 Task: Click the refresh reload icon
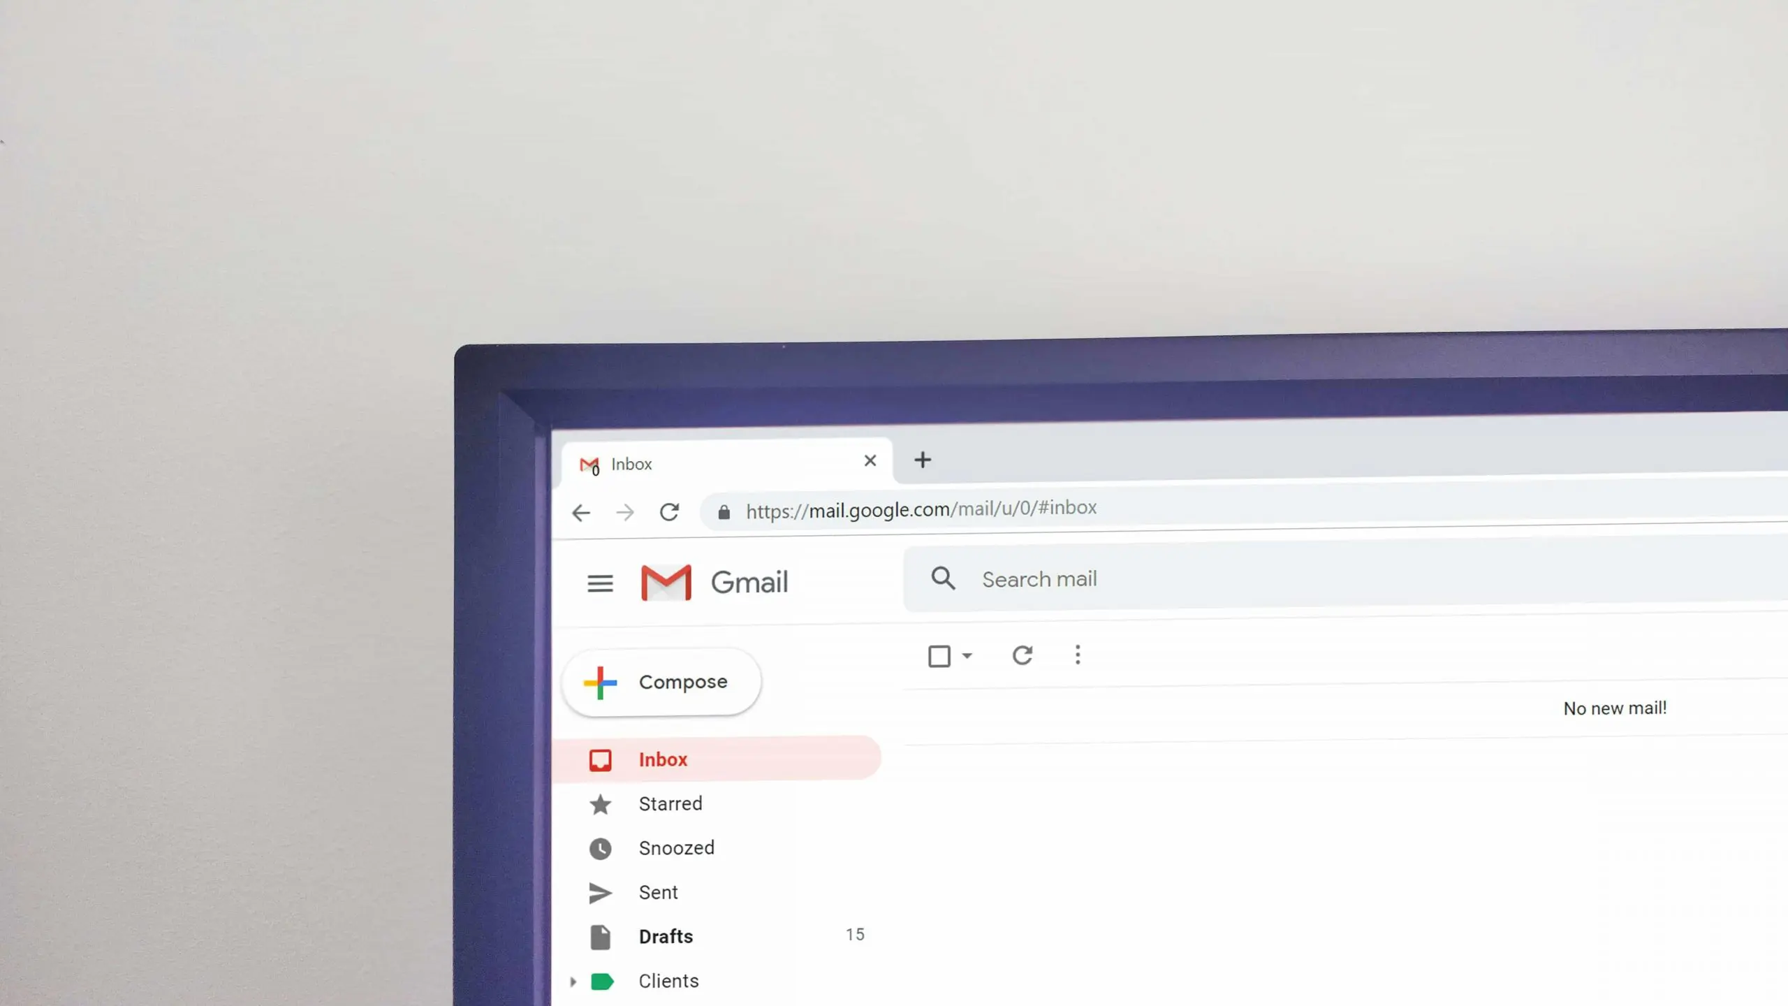[1023, 656]
